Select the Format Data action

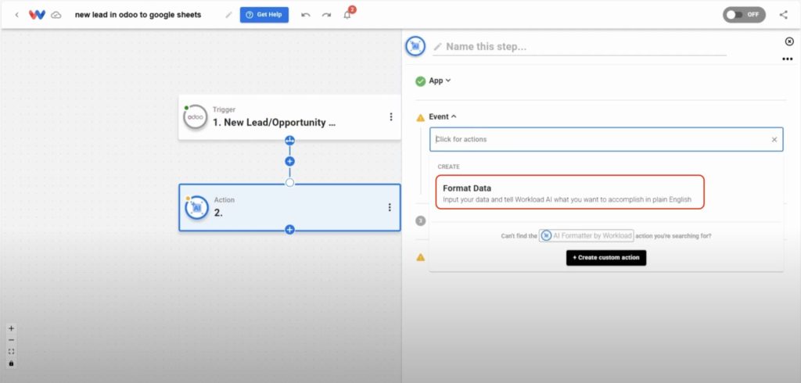pos(569,192)
